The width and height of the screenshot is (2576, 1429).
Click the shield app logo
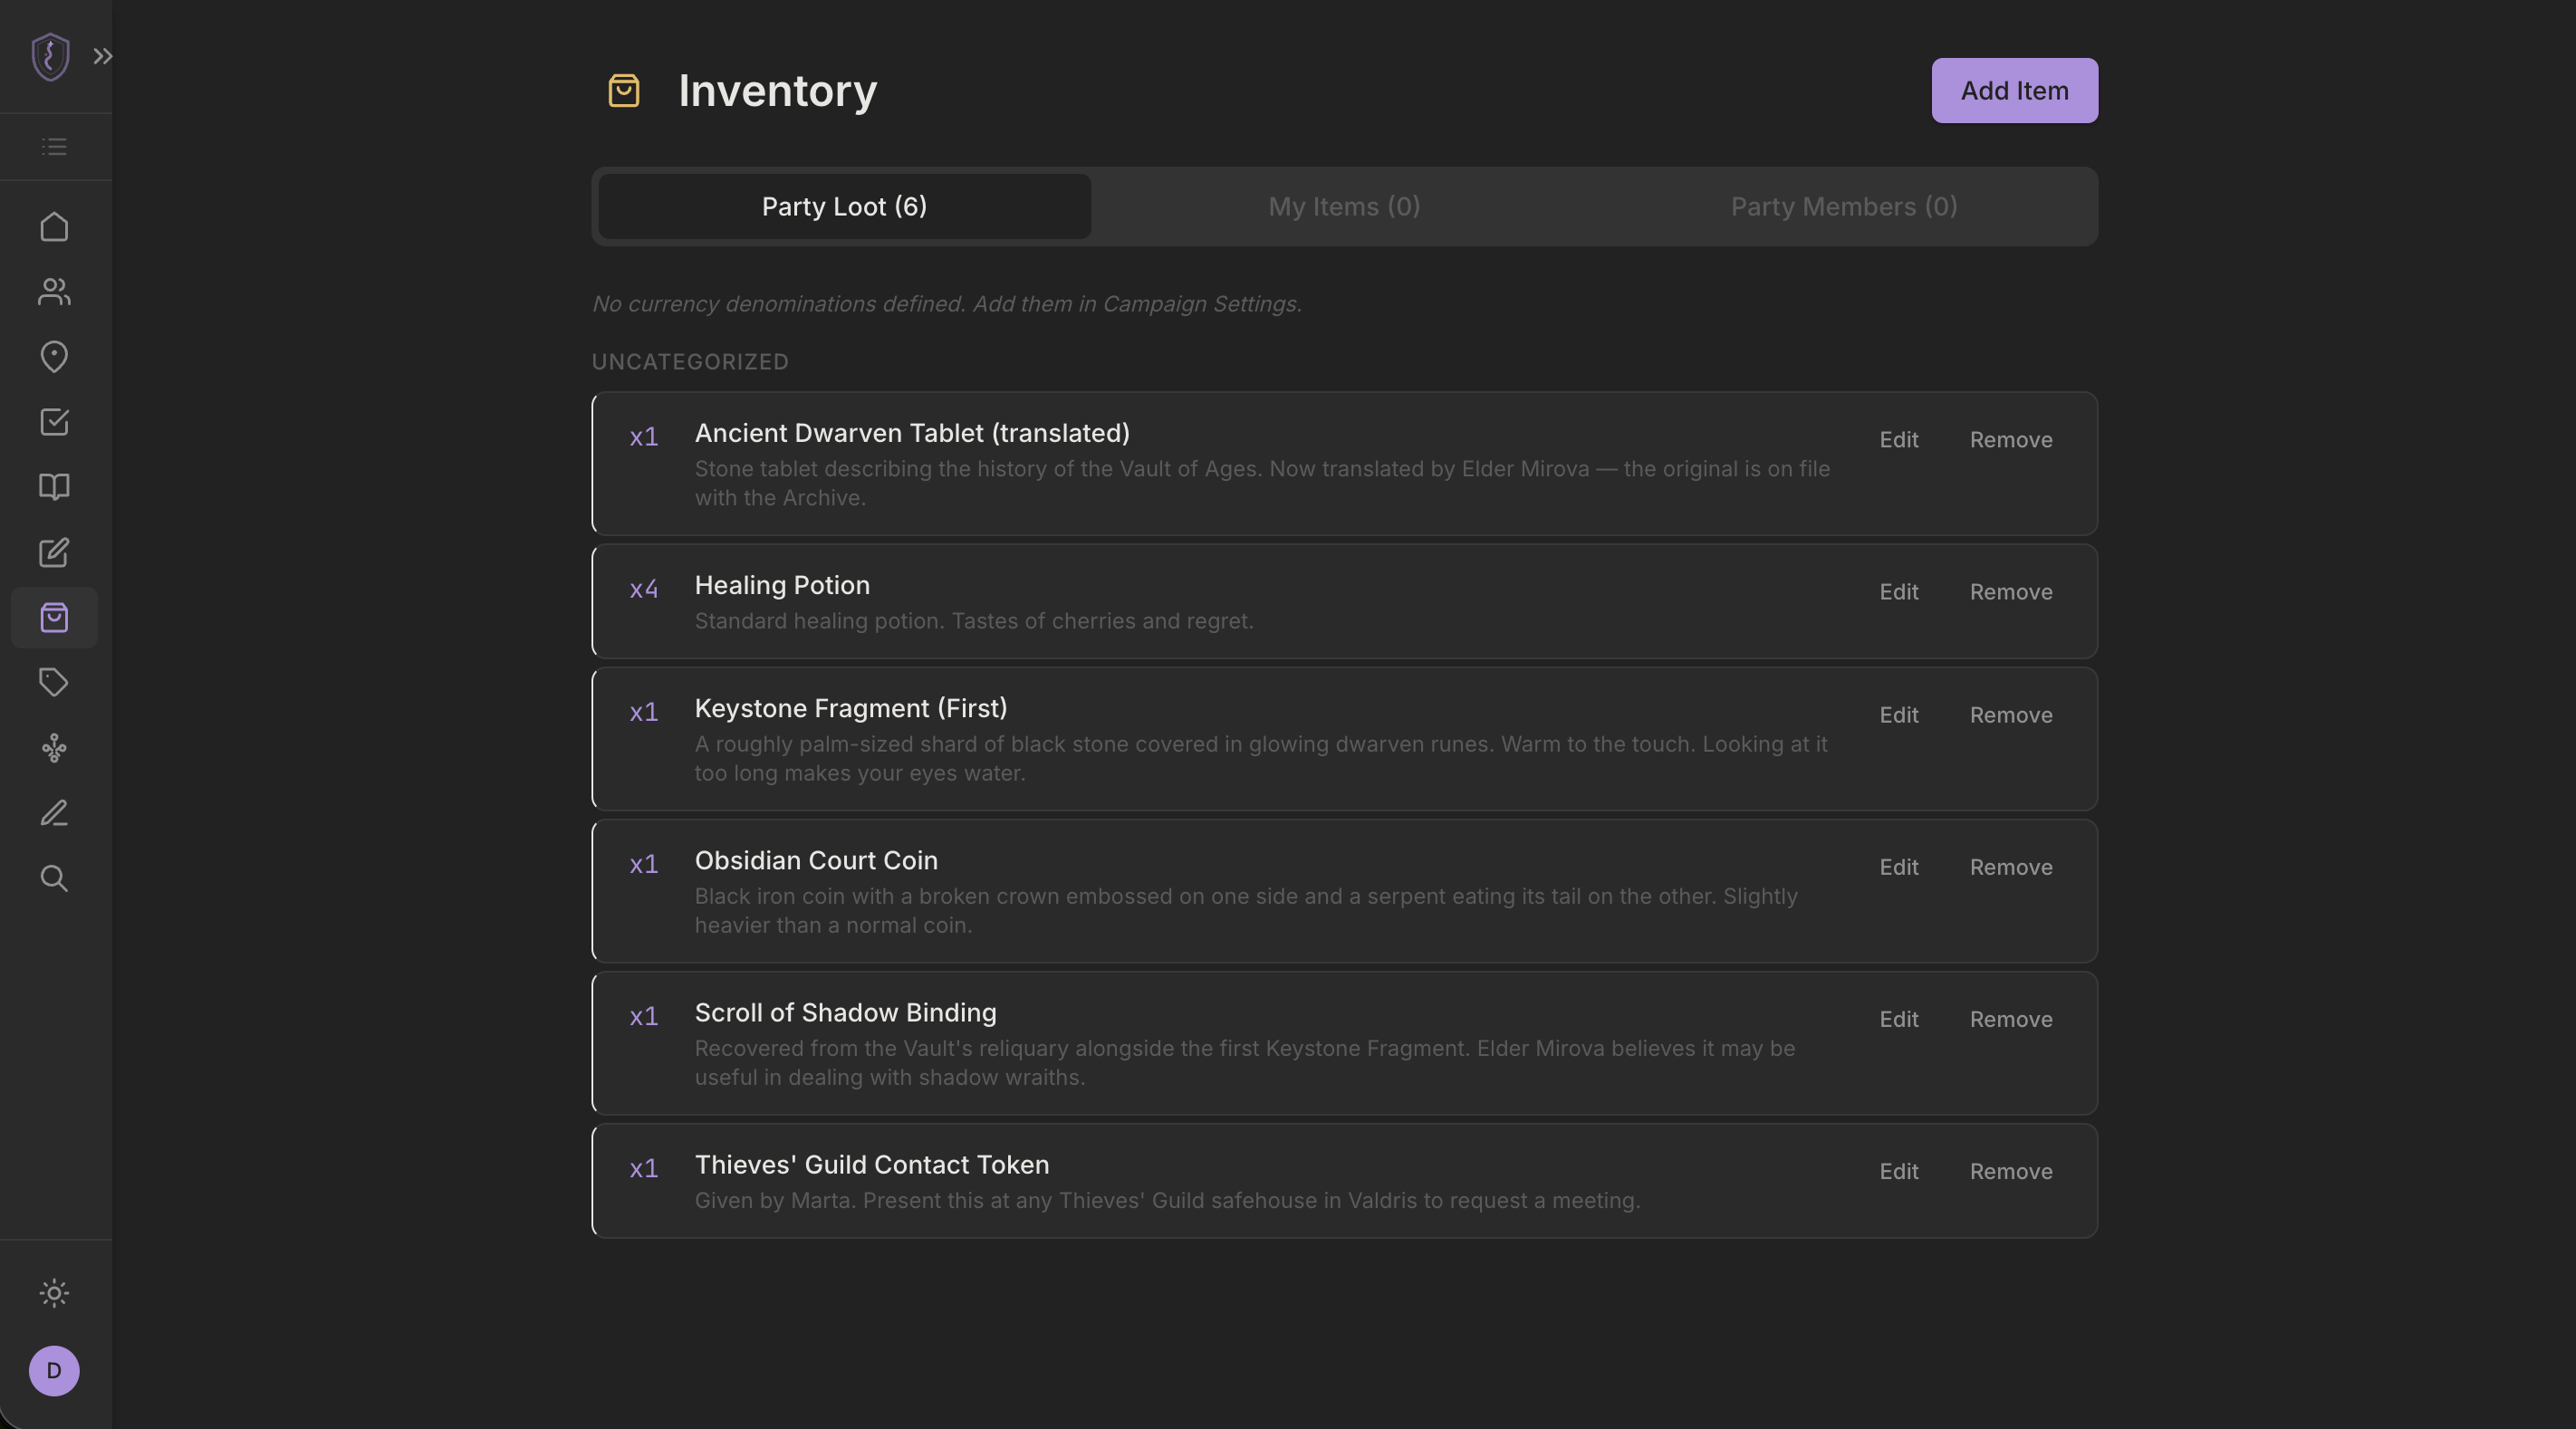[x=50, y=56]
